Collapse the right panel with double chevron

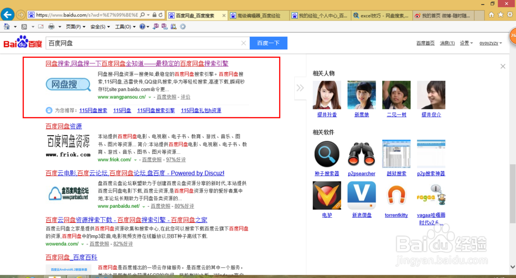[x=300, y=88]
